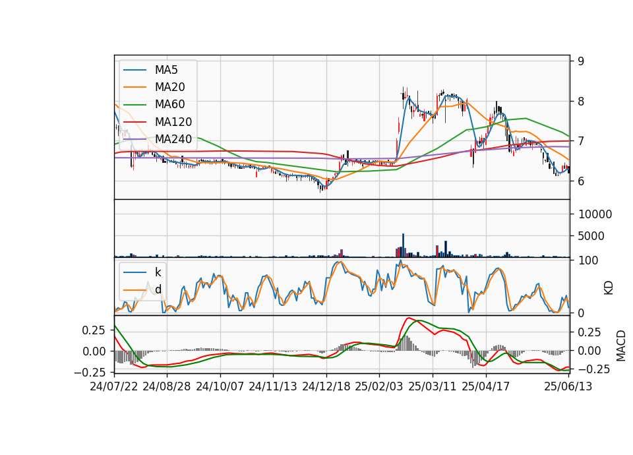
Task: Click the MA240 legend label
Action: (x=173, y=139)
